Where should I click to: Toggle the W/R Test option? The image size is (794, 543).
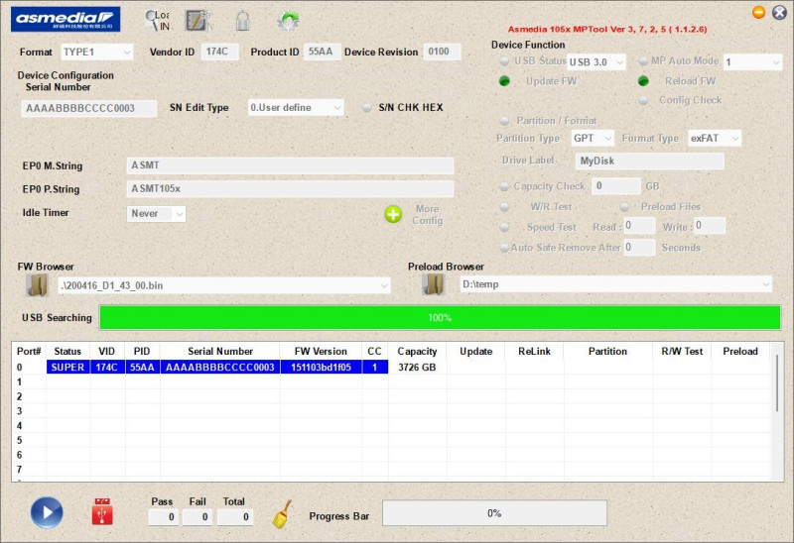pos(504,207)
